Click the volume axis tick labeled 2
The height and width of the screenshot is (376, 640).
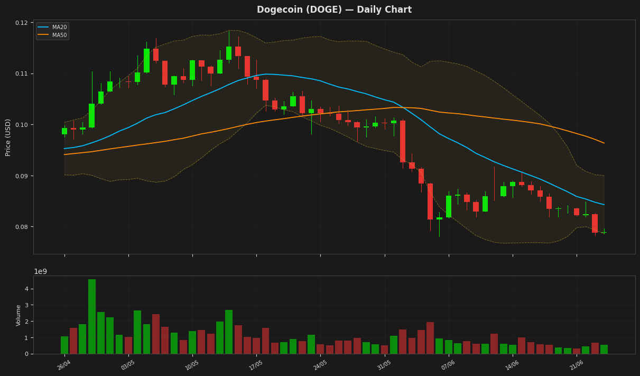point(27,322)
